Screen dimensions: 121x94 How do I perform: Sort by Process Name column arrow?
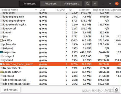[36, 10]
